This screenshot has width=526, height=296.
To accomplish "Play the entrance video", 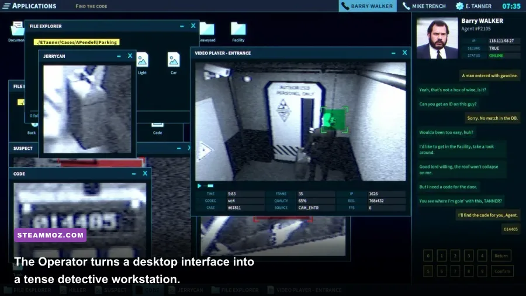I will point(199,185).
